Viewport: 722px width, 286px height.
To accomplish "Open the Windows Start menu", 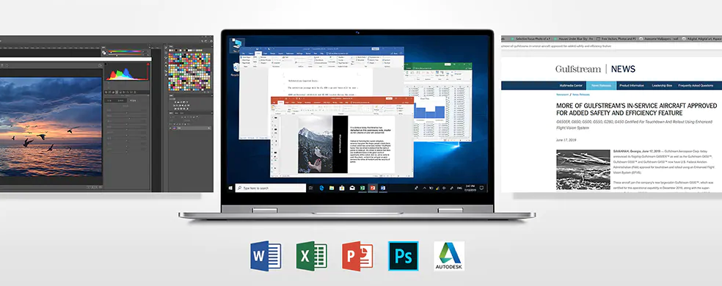I will click(x=230, y=188).
